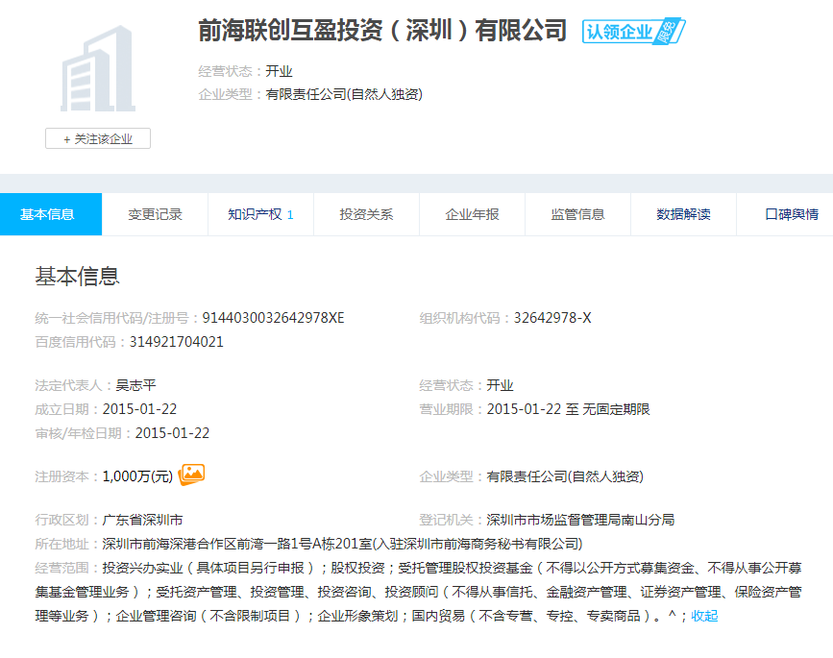The height and width of the screenshot is (658, 833).
Task: Collapse business scope with 收起 link
Action: [704, 616]
